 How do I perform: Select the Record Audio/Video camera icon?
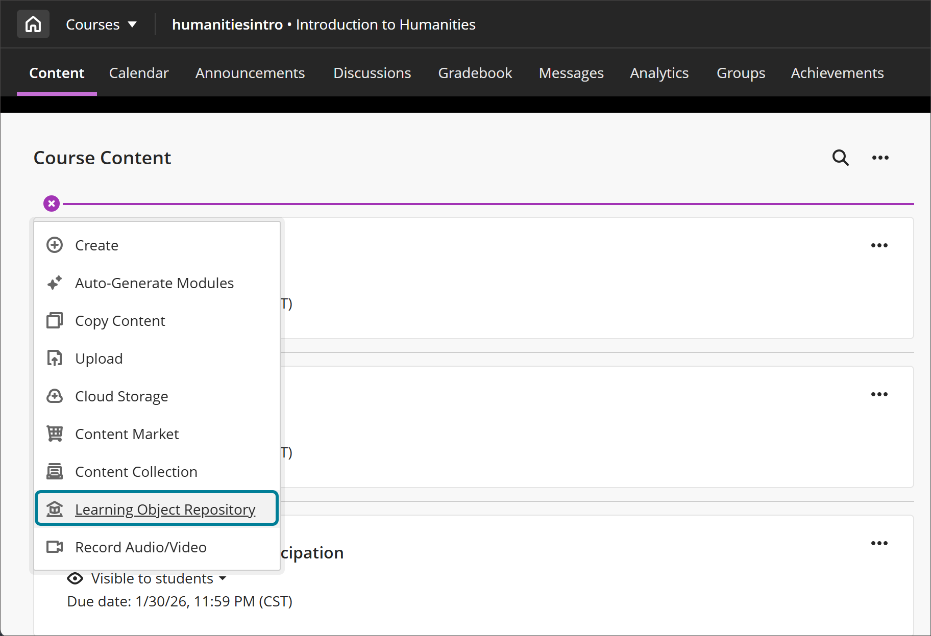pos(55,547)
